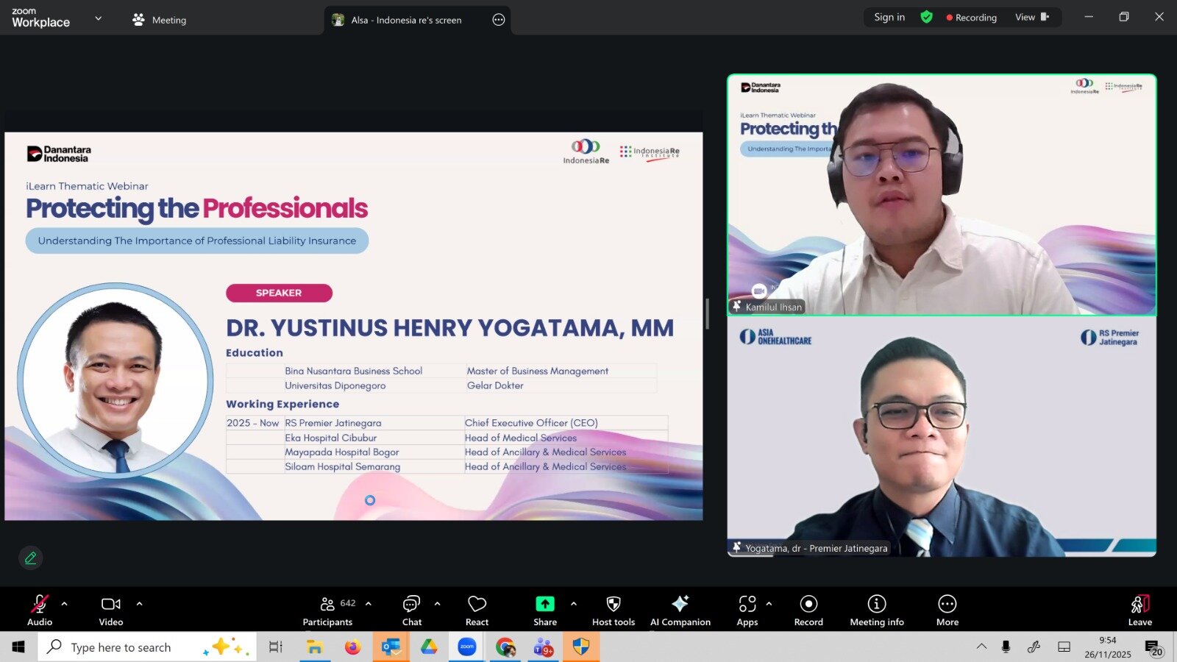This screenshot has height=662, width=1177.
Task: Switch to the Meeting tab
Action: tap(160, 20)
